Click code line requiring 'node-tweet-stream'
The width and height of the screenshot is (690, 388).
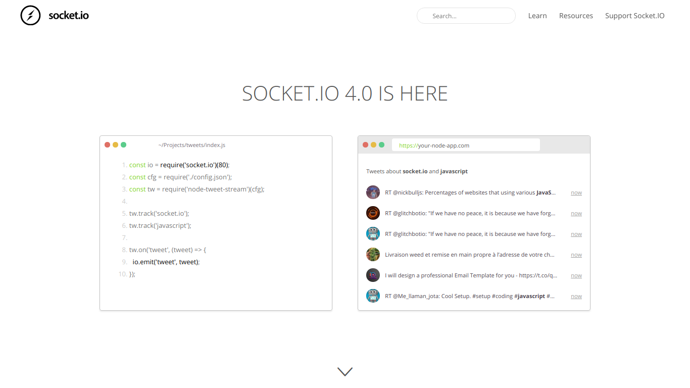coord(197,189)
